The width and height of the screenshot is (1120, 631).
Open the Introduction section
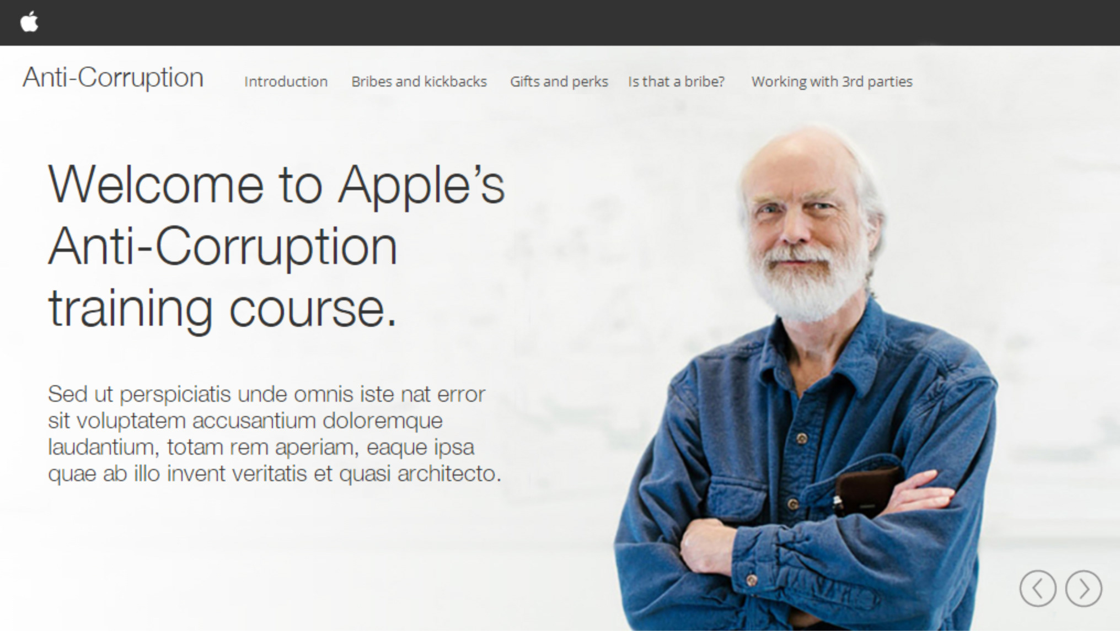286,82
